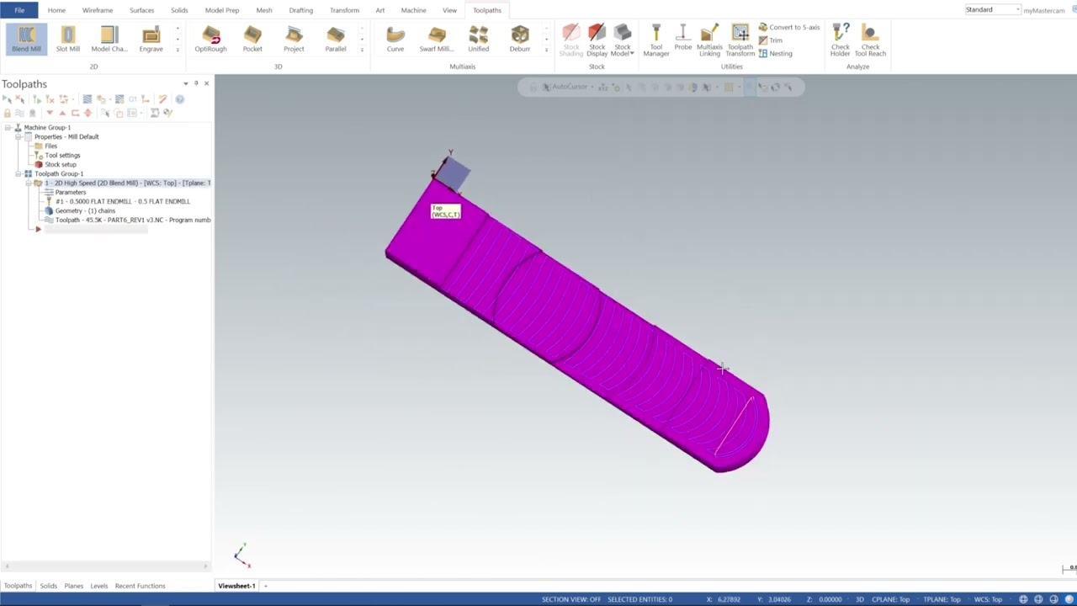Start the Engrave toolpath
Image resolution: width=1077 pixels, height=606 pixels.
coord(151,39)
